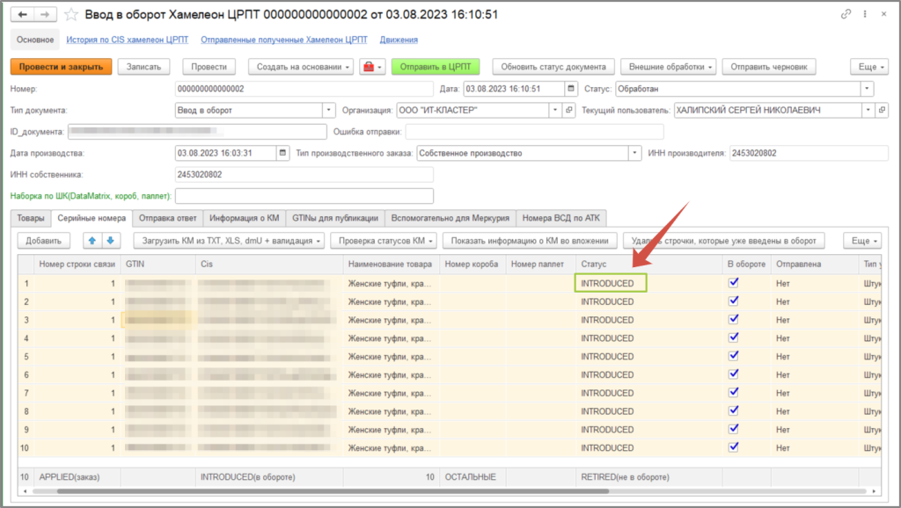Image resolution: width=901 pixels, height=508 pixels.
Task: Select the Основное section button
Action: [35, 40]
